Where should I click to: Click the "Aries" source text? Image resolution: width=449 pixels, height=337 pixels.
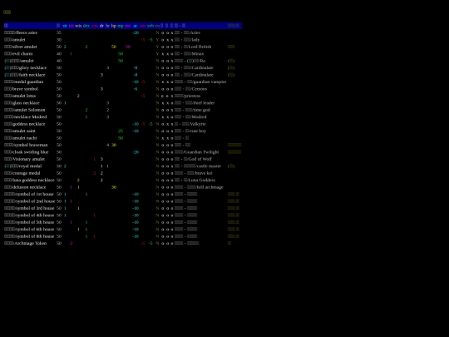click(195, 32)
